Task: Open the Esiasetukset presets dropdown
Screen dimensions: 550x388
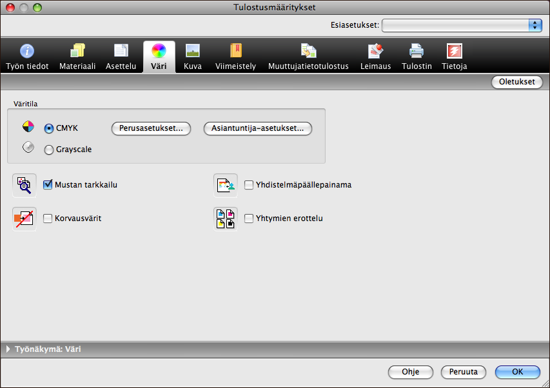Action: click(462, 25)
